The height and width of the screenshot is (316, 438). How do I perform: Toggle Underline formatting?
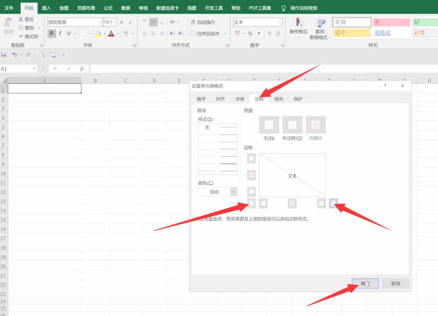[69, 33]
